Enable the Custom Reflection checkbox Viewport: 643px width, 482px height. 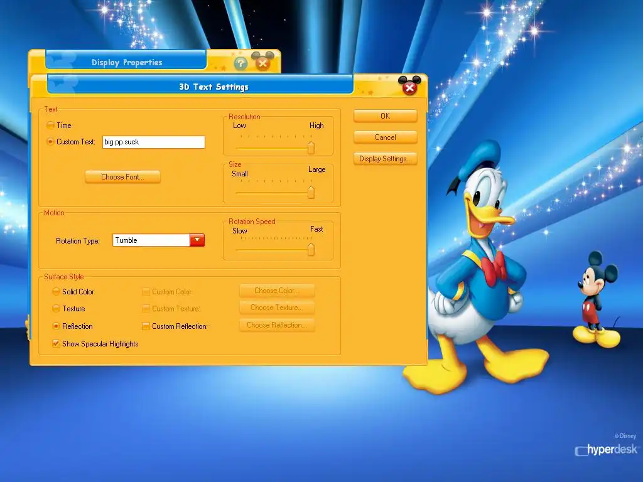tap(146, 326)
